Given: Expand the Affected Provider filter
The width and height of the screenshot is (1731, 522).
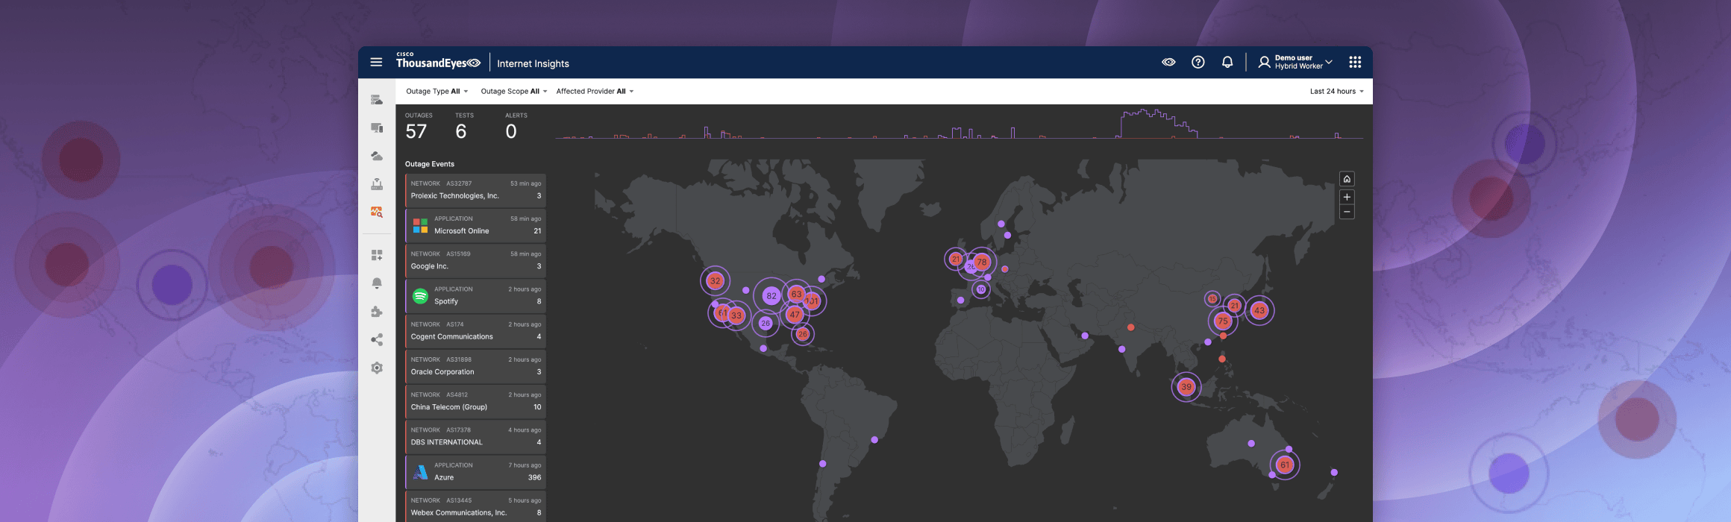Looking at the screenshot, I should tap(595, 92).
